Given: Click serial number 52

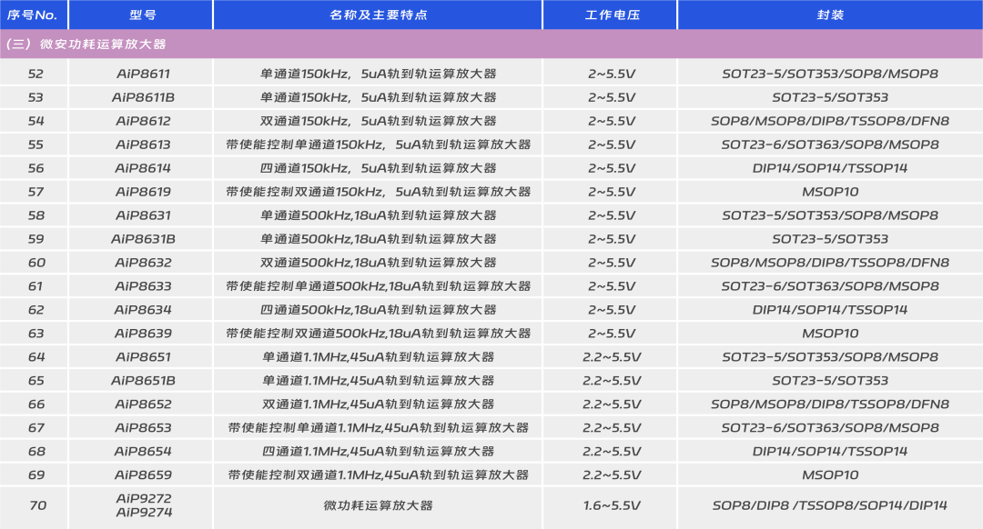Looking at the screenshot, I should (35, 74).
